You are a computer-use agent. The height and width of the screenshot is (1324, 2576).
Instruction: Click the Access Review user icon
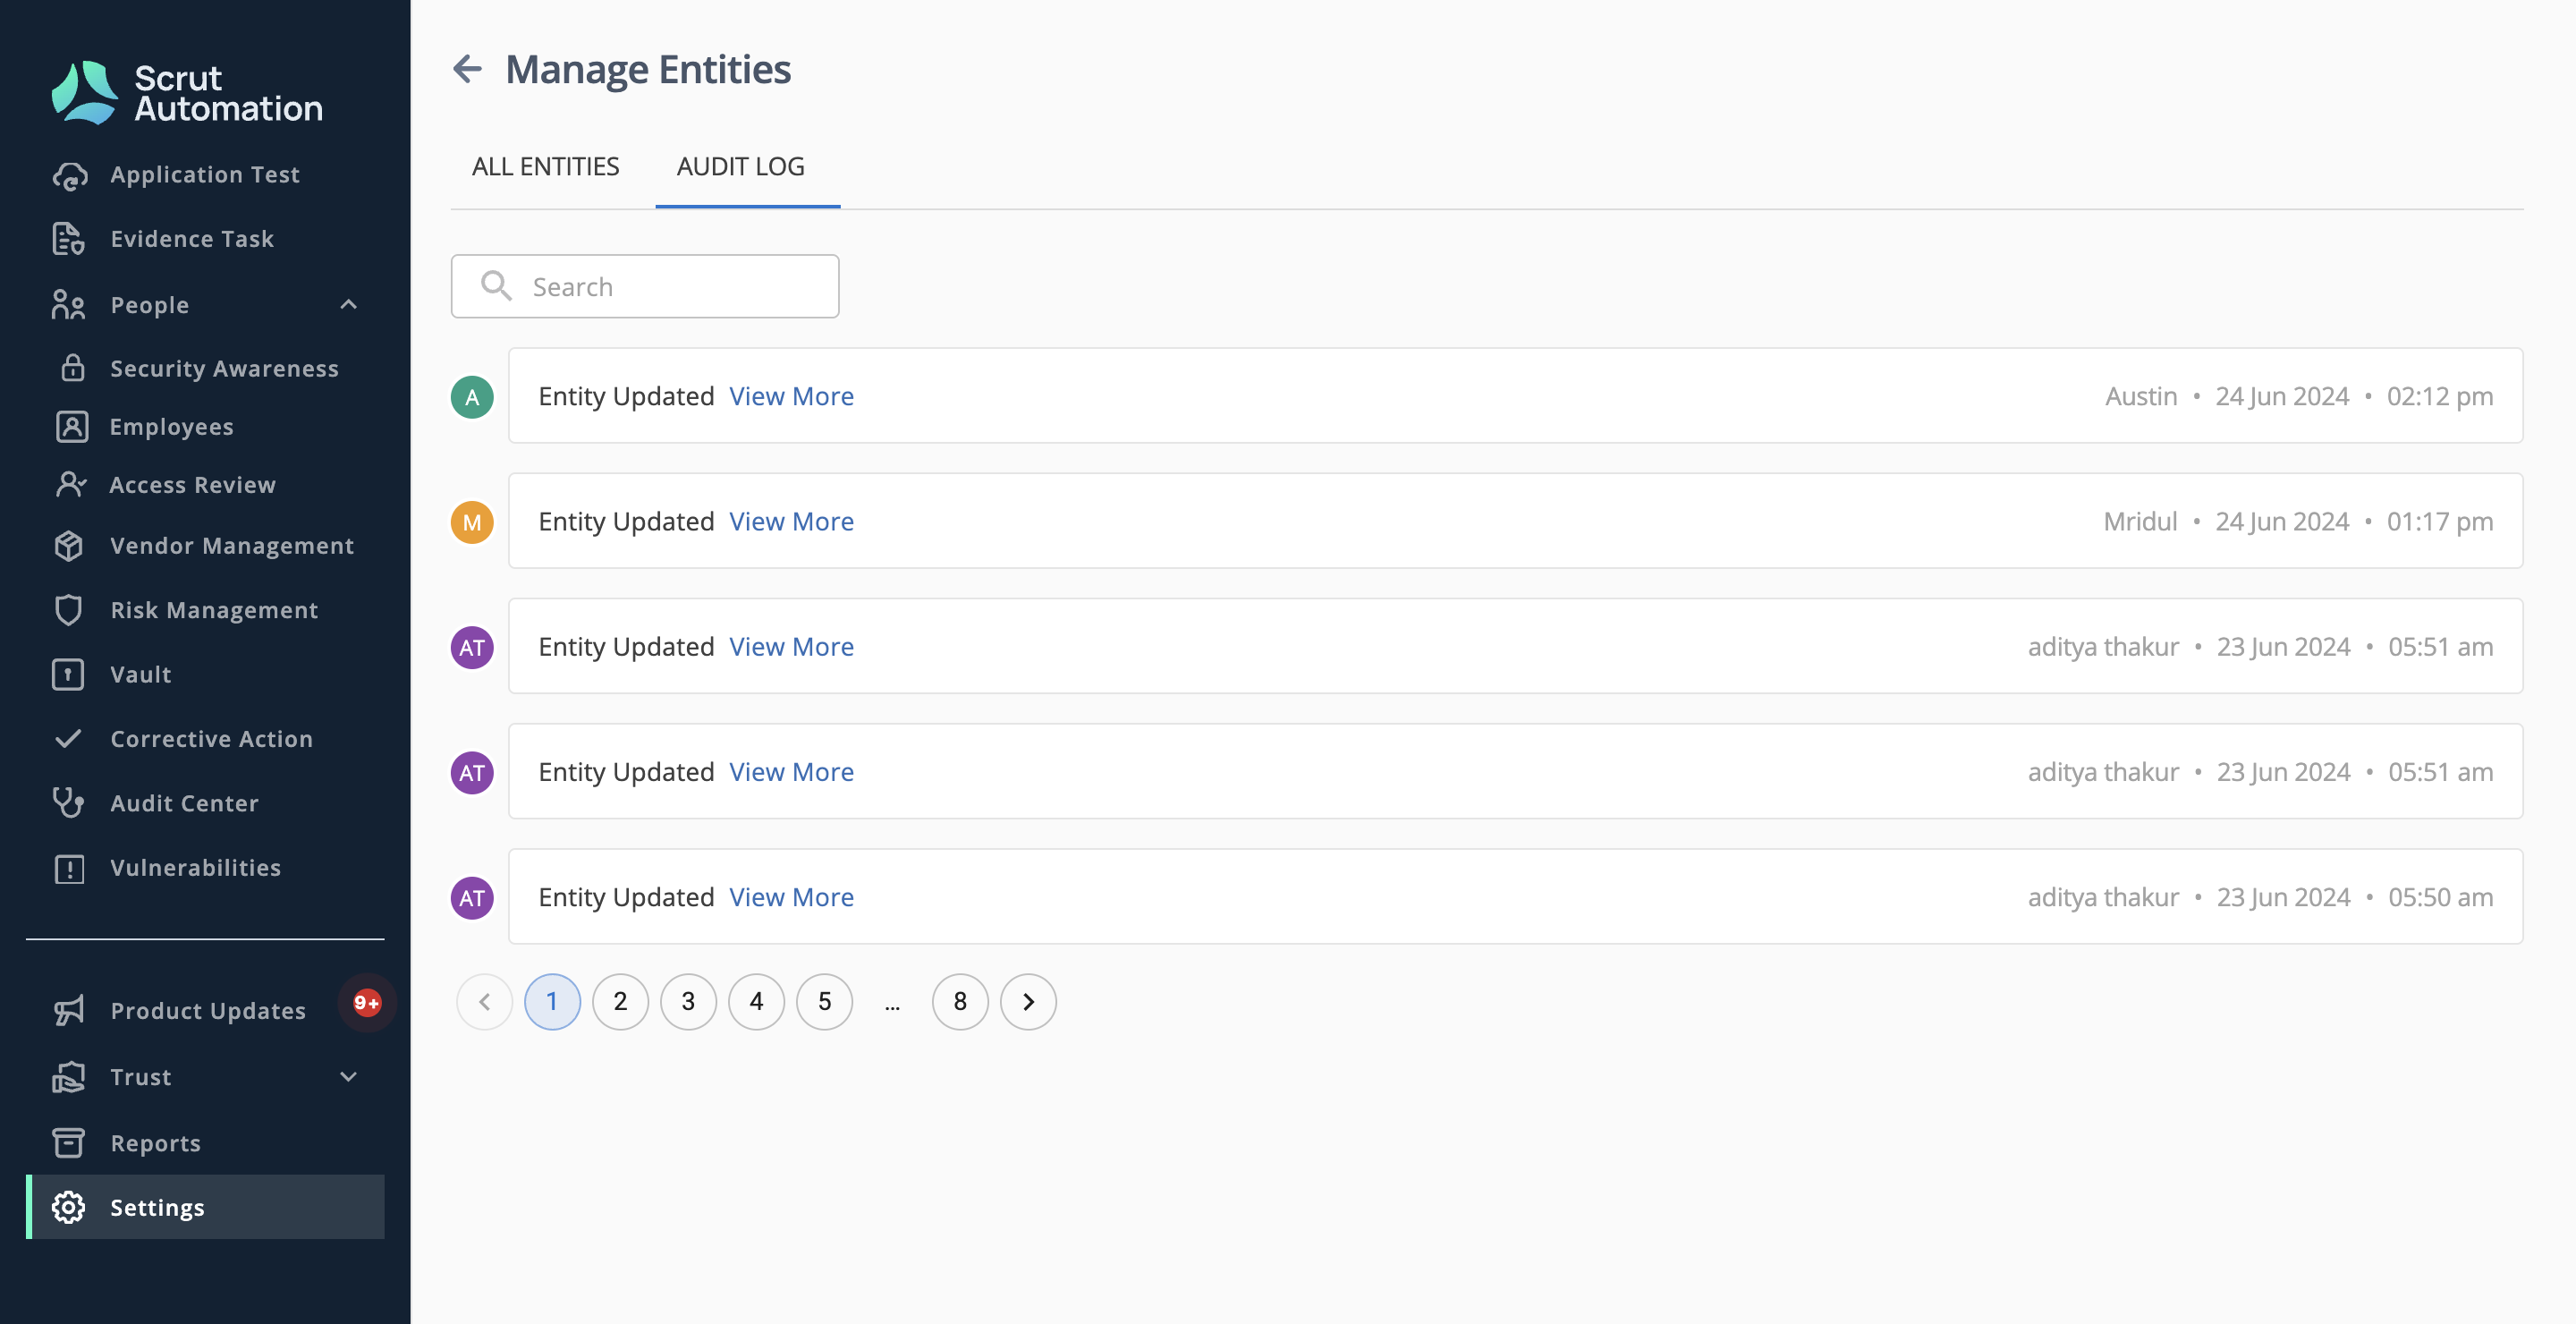72,485
